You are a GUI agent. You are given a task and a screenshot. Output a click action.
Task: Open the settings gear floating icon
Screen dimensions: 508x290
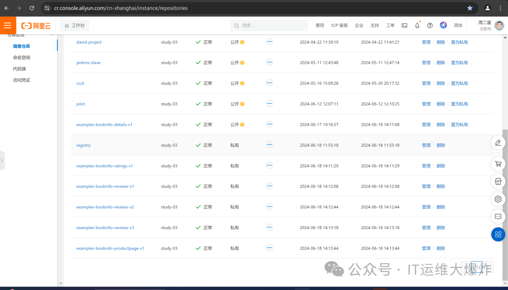[498, 199]
